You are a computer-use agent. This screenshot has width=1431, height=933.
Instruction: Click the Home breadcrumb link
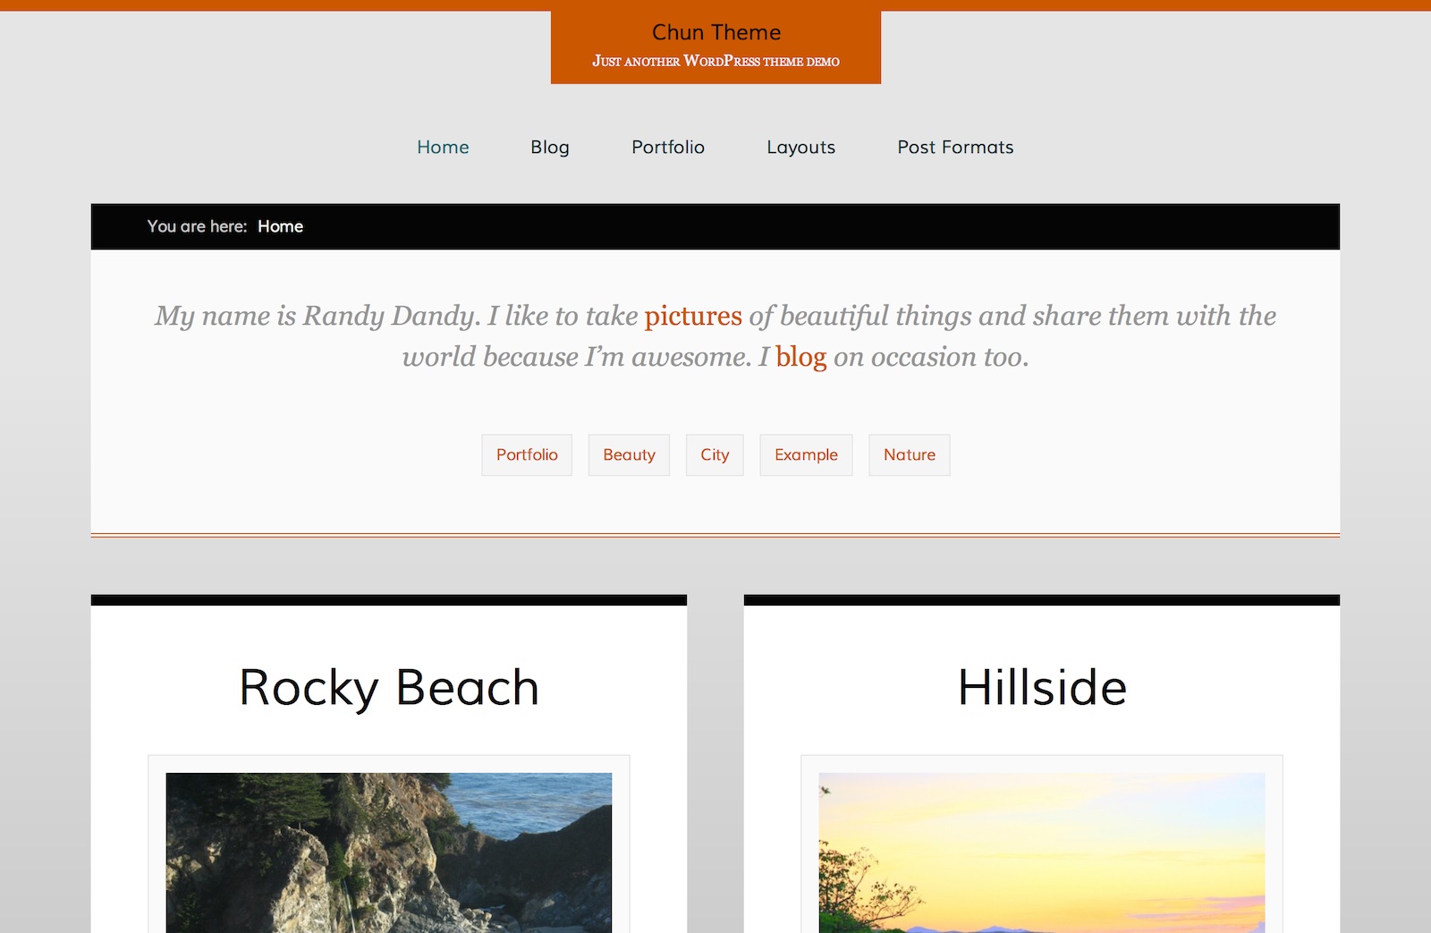(280, 226)
